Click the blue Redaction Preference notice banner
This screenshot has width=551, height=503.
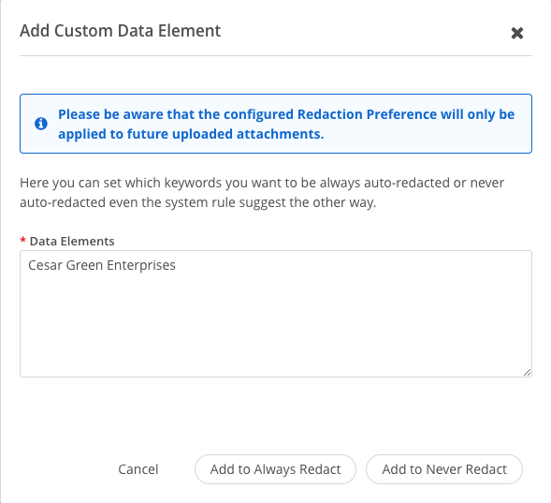point(276,124)
